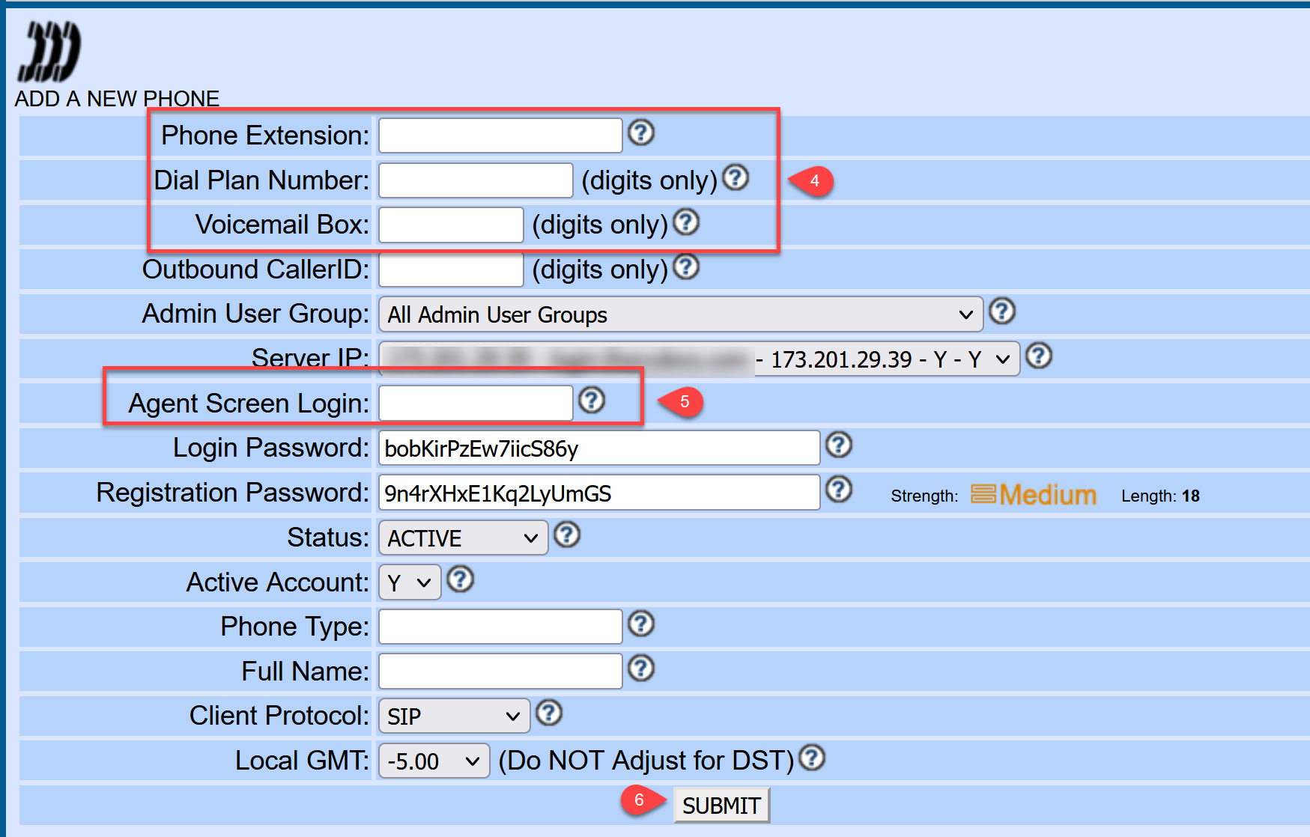This screenshot has width=1310, height=837.
Task: Expand the Server IP dropdown
Action: (x=699, y=359)
